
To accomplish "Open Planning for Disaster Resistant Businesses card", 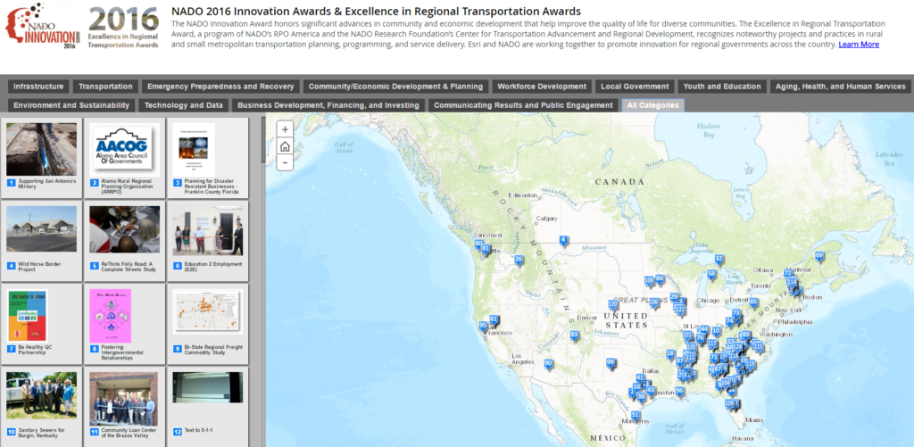I will coord(207,158).
